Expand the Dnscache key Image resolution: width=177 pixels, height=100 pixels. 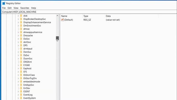[18, 36]
